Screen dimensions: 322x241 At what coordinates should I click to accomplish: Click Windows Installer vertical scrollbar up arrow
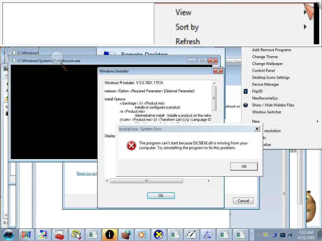pyautogui.click(x=214, y=83)
